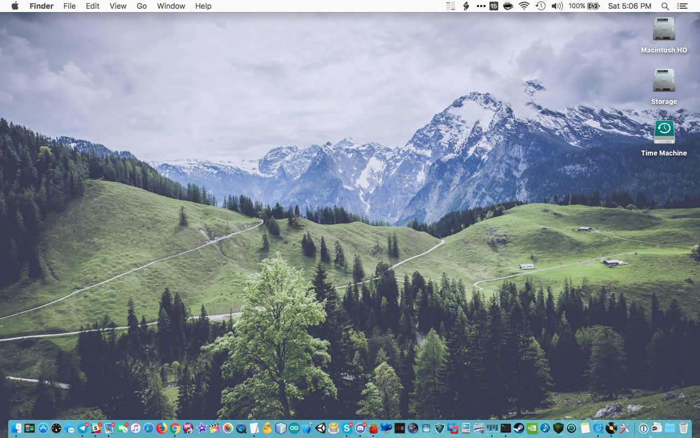
Task: Open the Arduino IDE in the dock
Action: point(294,428)
